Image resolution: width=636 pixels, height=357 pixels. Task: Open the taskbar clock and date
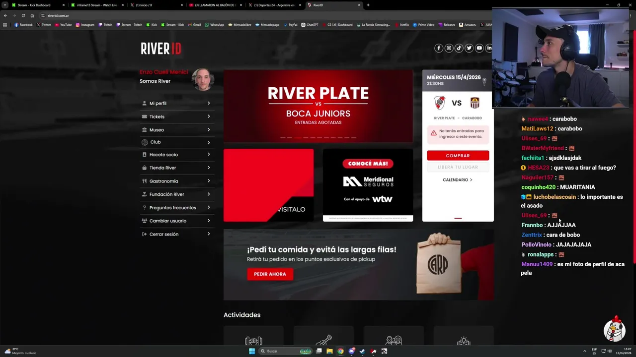[623, 351]
